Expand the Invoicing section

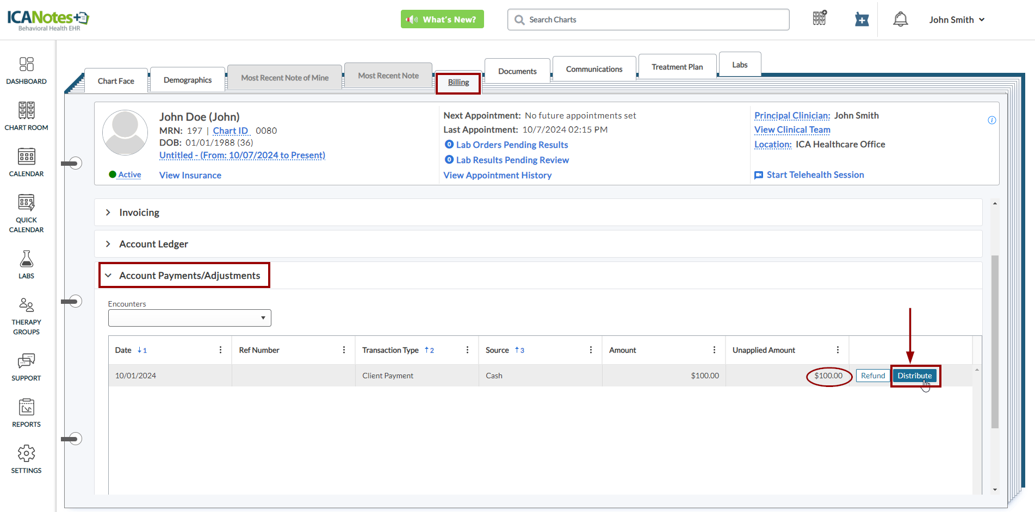(139, 213)
